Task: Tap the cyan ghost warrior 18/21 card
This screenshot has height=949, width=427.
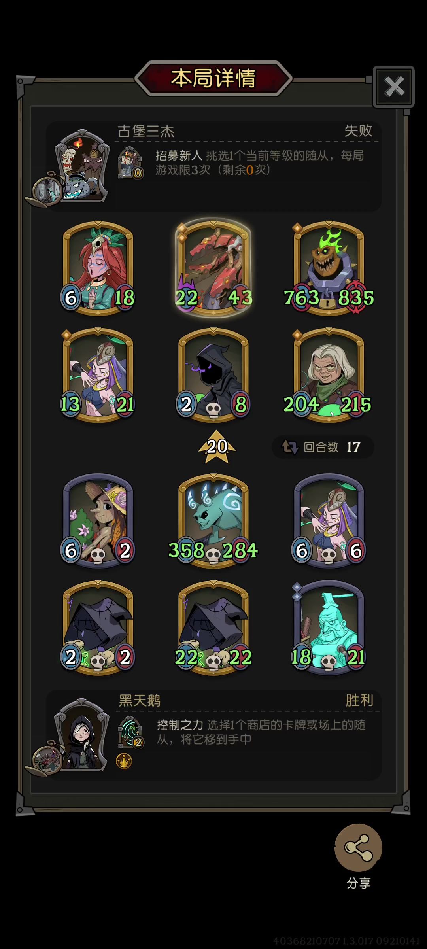Action: coord(329,627)
